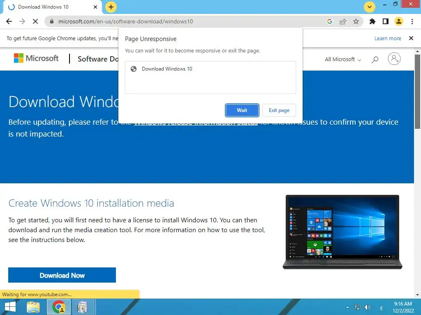Go back to the previous page
The width and height of the screenshot is (421, 315).
pos(9,21)
